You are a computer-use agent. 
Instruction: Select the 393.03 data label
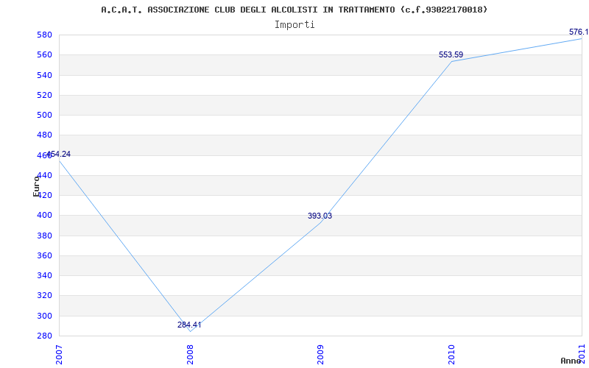(320, 216)
